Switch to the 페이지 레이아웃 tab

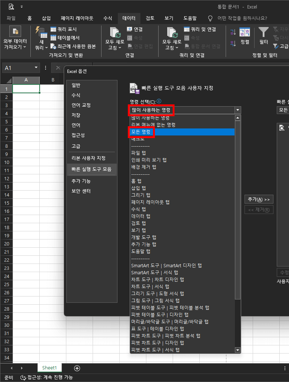coord(77,18)
